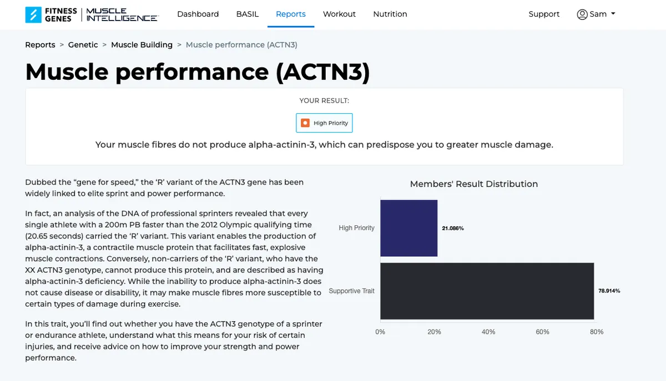The height and width of the screenshot is (381, 666).
Task: Click the 20% axis tick label
Action: (435, 332)
